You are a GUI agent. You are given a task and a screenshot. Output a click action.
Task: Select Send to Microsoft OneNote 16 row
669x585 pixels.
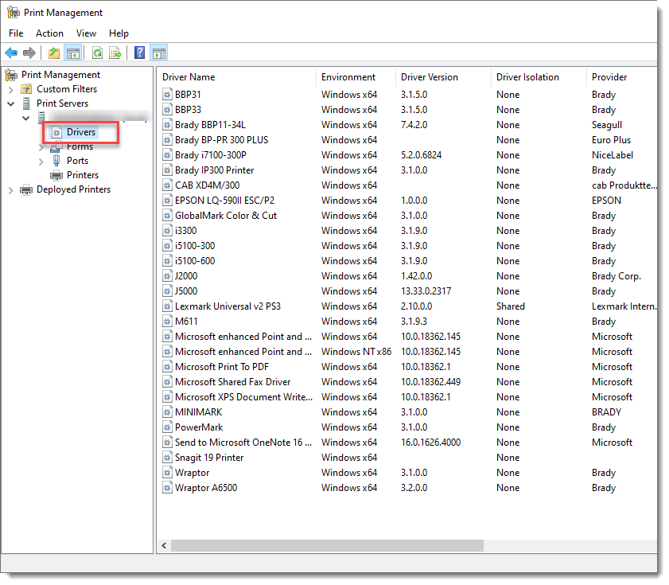click(407, 443)
